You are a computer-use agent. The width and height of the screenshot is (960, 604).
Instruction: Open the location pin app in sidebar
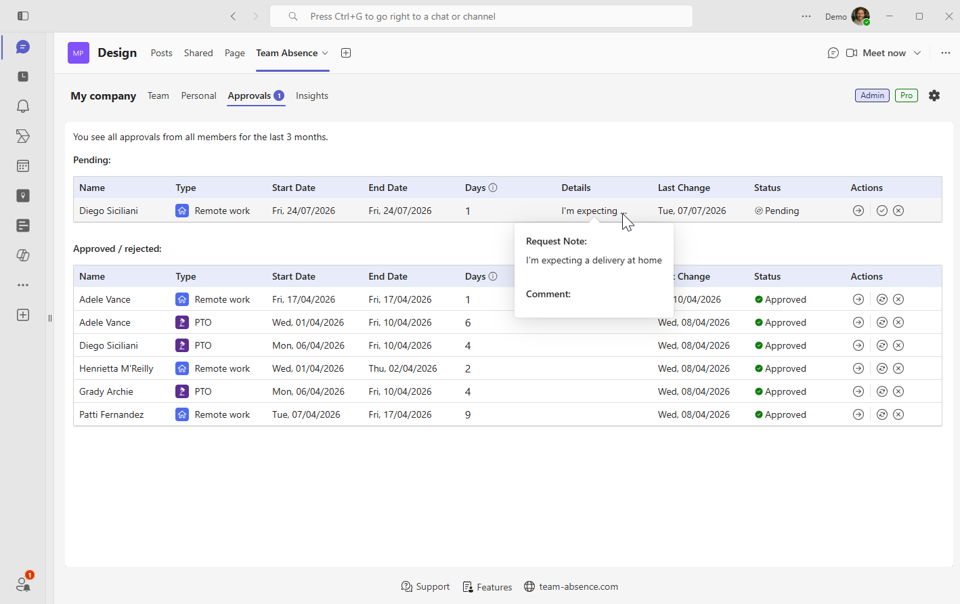[x=23, y=196]
